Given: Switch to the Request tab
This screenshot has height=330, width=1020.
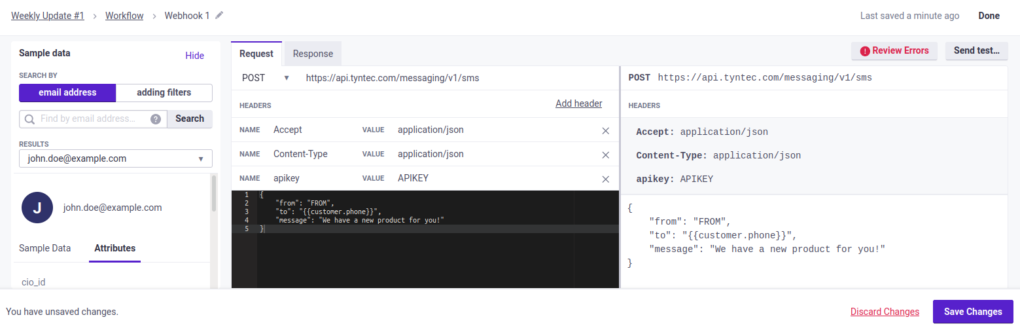Looking at the screenshot, I should 256,54.
